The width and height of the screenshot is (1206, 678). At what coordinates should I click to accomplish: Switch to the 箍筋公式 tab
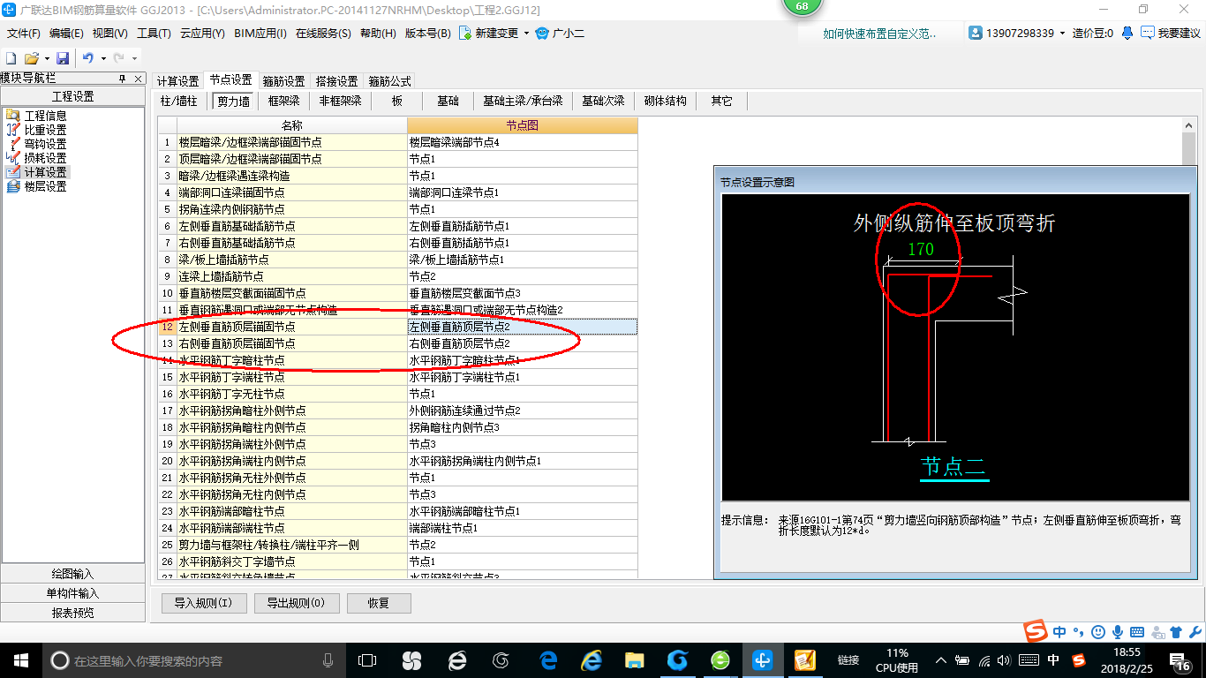pyautogui.click(x=390, y=81)
